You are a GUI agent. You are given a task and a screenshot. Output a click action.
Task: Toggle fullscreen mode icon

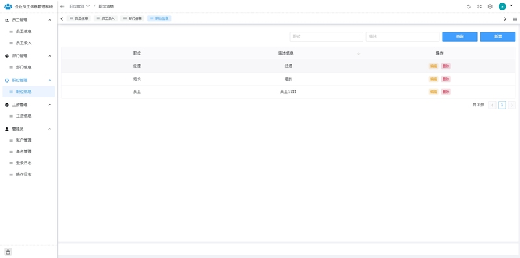[479, 6]
